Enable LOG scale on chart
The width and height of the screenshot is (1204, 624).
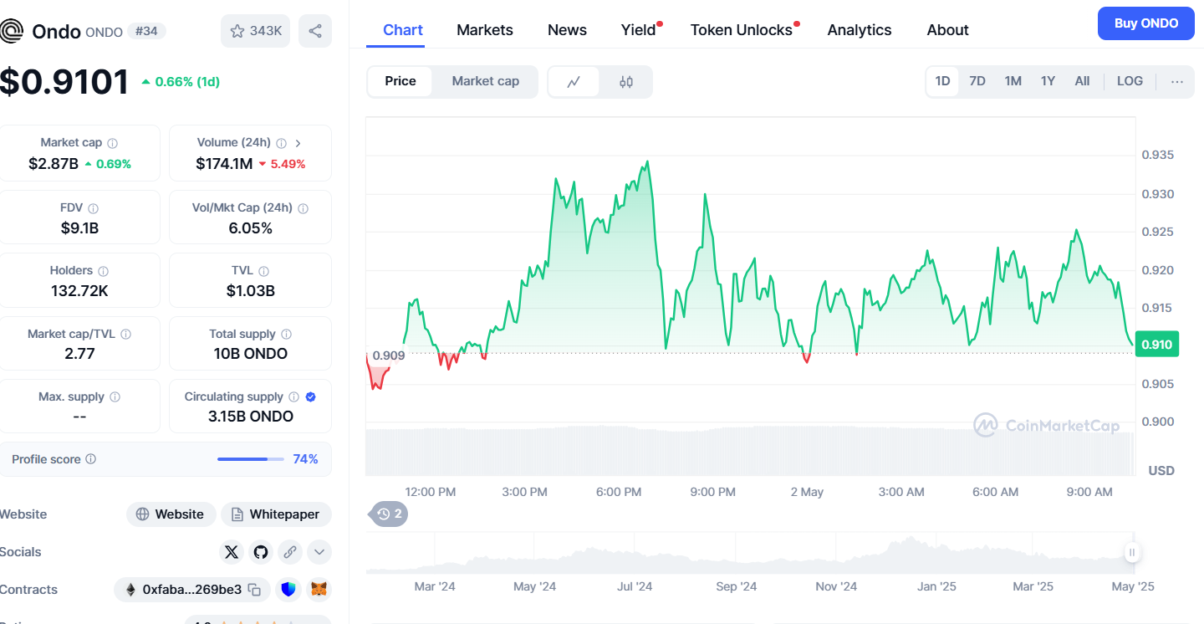(1130, 81)
